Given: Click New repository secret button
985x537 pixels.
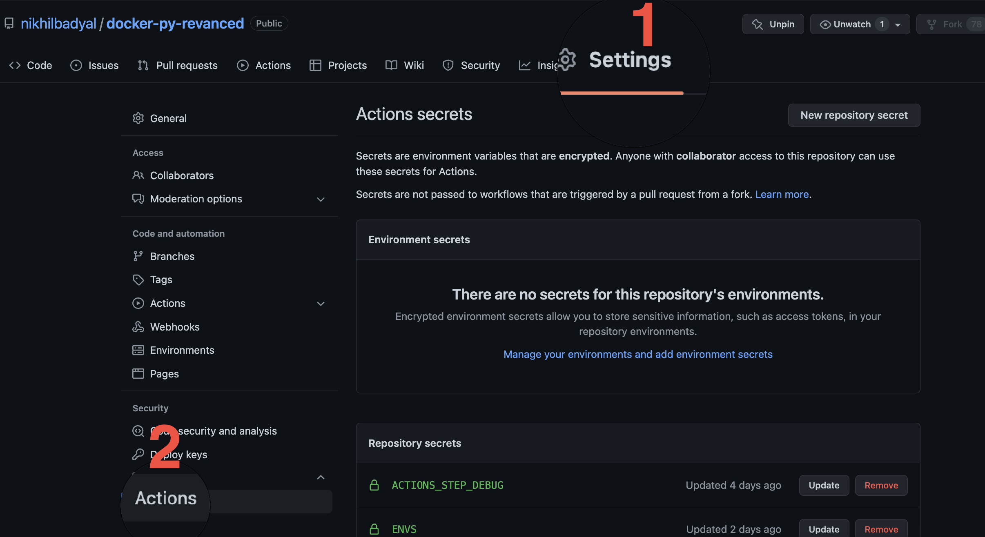Looking at the screenshot, I should point(854,115).
